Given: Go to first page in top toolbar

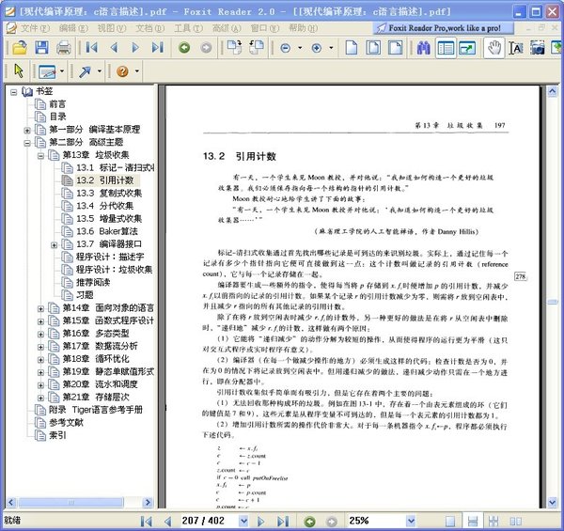Looking at the screenshot, I should point(91,47).
